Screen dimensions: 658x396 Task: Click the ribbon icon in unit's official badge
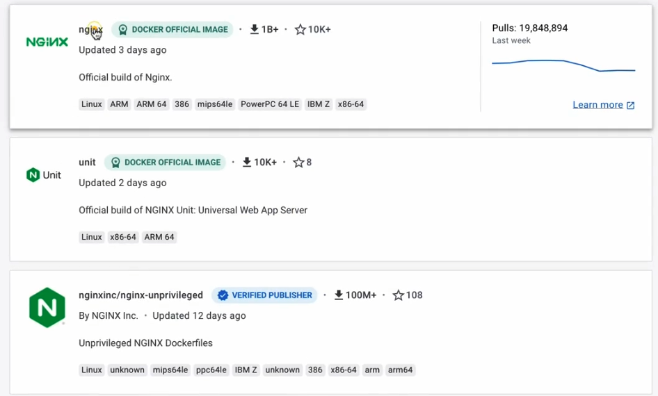pos(115,163)
